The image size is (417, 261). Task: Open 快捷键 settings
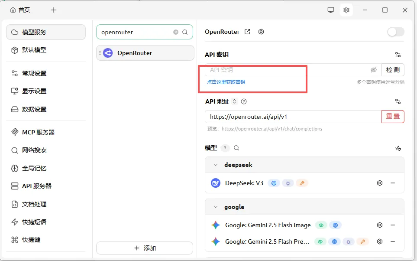click(x=46, y=240)
